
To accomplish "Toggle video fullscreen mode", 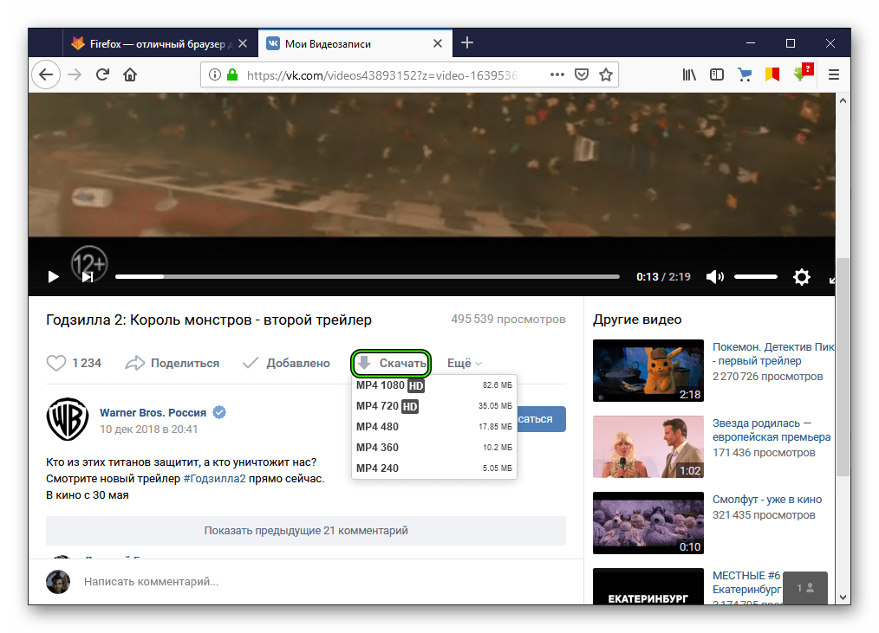I will 831,279.
